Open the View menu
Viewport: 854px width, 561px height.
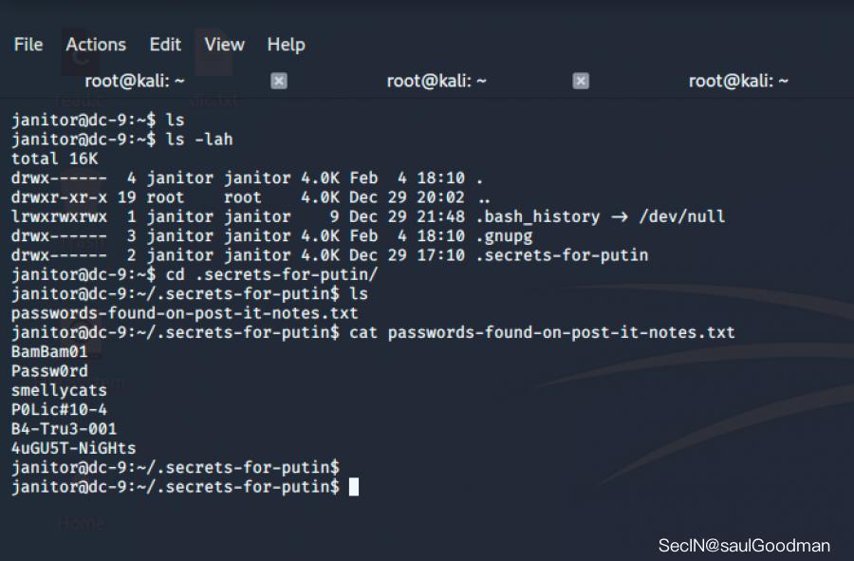224,45
